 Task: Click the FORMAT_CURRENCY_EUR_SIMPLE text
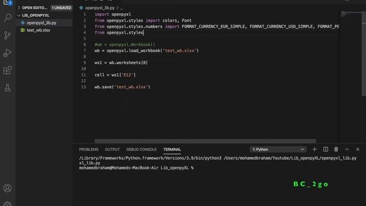[x=213, y=26]
